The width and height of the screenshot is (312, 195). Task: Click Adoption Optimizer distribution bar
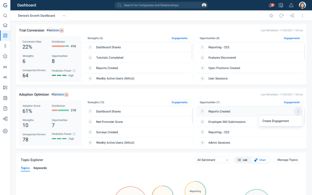(60, 110)
